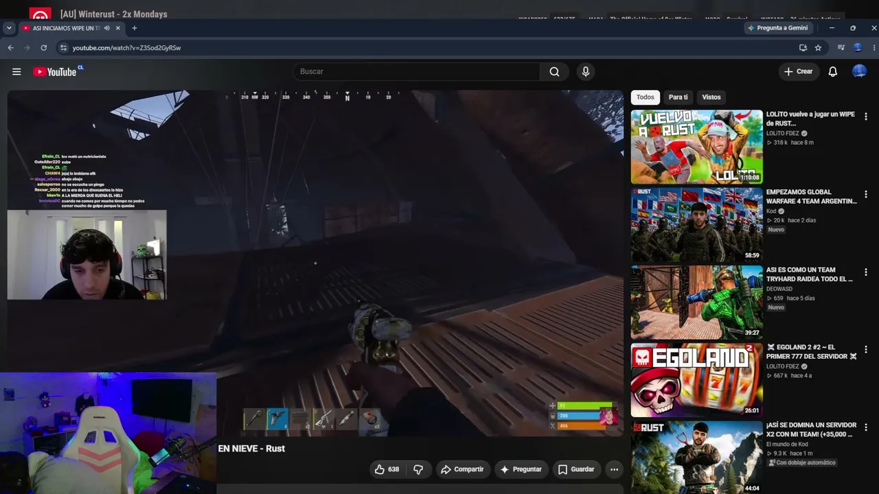The height and width of the screenshot is (494, 879).
Task: Click the main video player area
Action: coord(315,263)
